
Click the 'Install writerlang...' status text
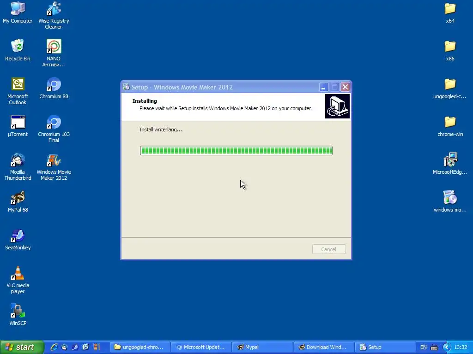coord(161,130)
